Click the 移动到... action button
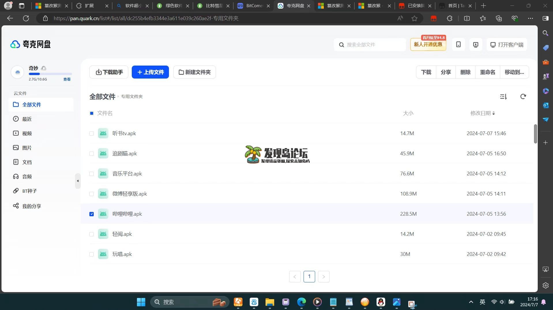This screenshot has width=553, height=310. pos(514,72)
